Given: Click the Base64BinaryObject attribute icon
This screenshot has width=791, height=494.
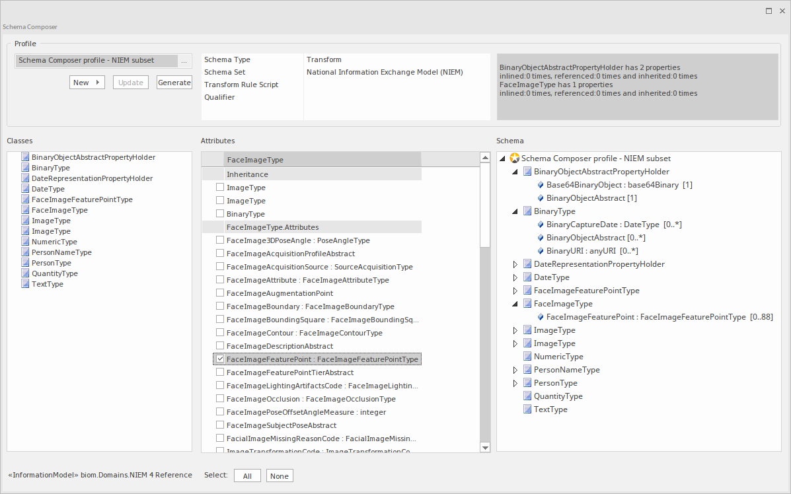Looking at the screenshot, I should (x=540, y=185).
